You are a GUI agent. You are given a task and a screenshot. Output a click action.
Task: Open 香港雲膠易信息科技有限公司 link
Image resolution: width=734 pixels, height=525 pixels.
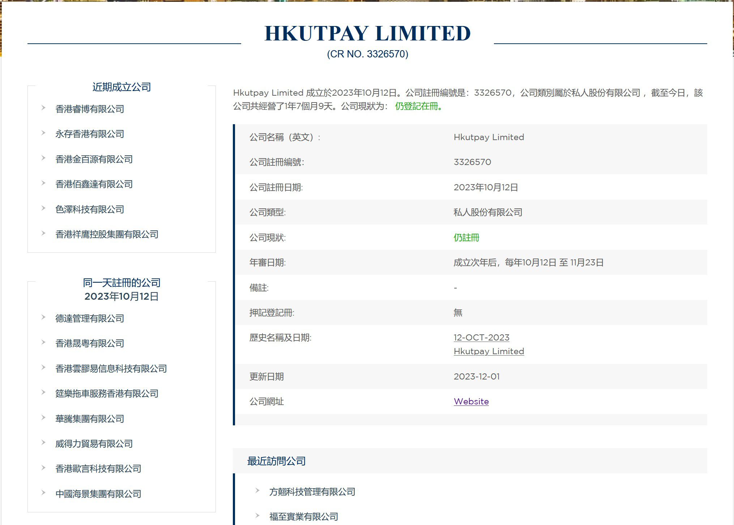(x=111, y=369)
